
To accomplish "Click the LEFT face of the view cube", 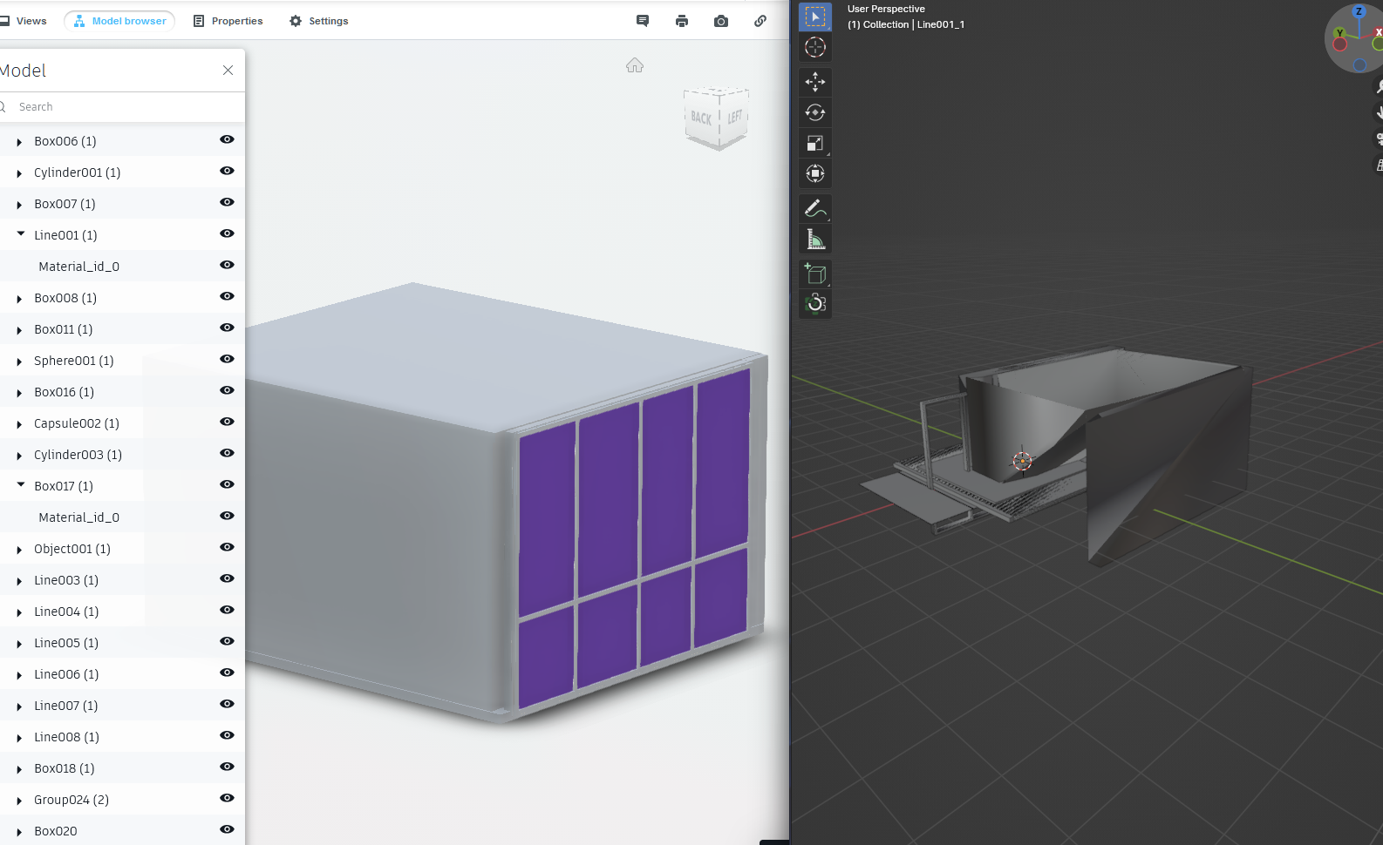I will coord(734,116).
